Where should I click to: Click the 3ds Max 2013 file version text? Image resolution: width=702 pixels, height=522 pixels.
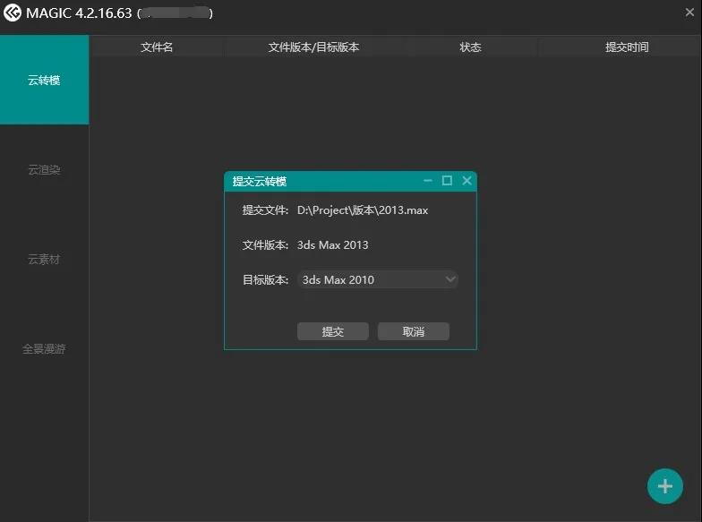point(332,244)
